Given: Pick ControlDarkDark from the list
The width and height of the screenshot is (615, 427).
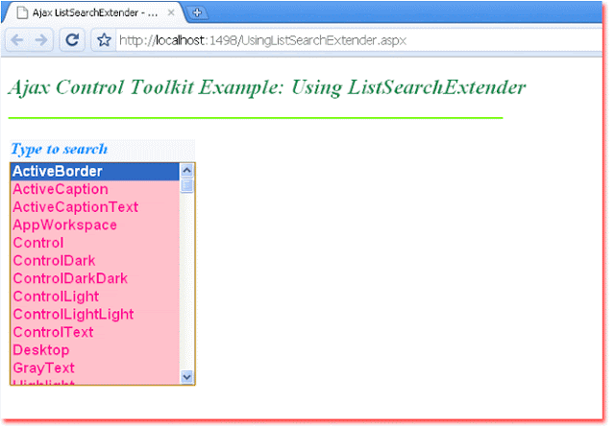Looking at the screenshot, I should pos(95,278).
